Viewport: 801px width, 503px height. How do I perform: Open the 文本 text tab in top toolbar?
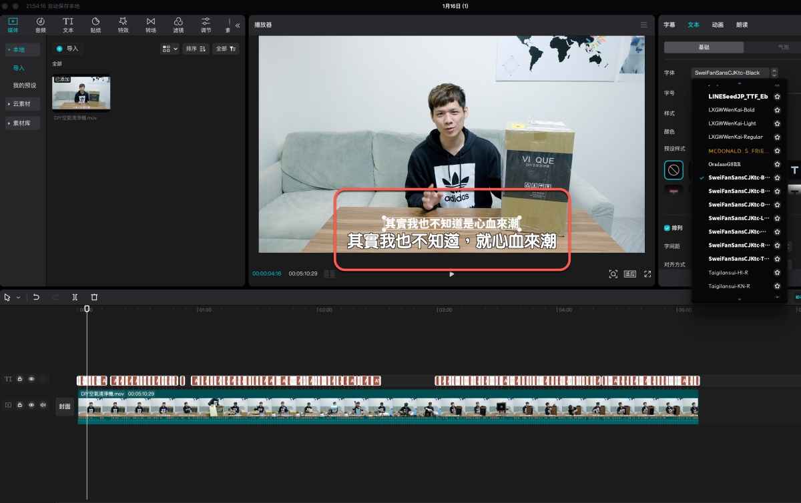click(x=68, y=25)
